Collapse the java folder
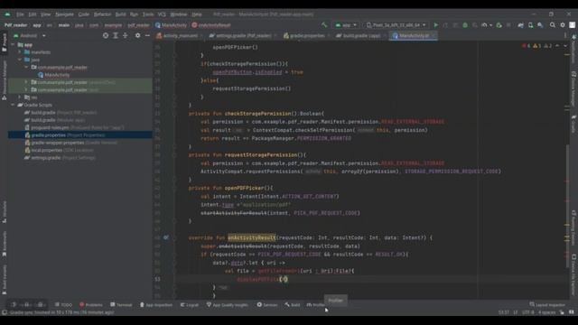This screenshot has width=578, height=325. [x=20, y=60]
